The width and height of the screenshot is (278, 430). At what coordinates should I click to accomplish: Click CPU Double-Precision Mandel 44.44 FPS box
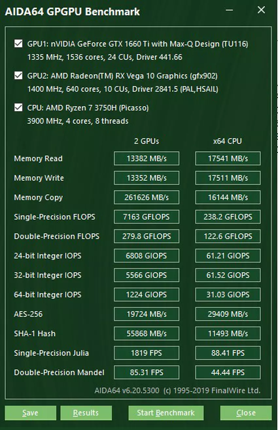click(x=228, y=372)
